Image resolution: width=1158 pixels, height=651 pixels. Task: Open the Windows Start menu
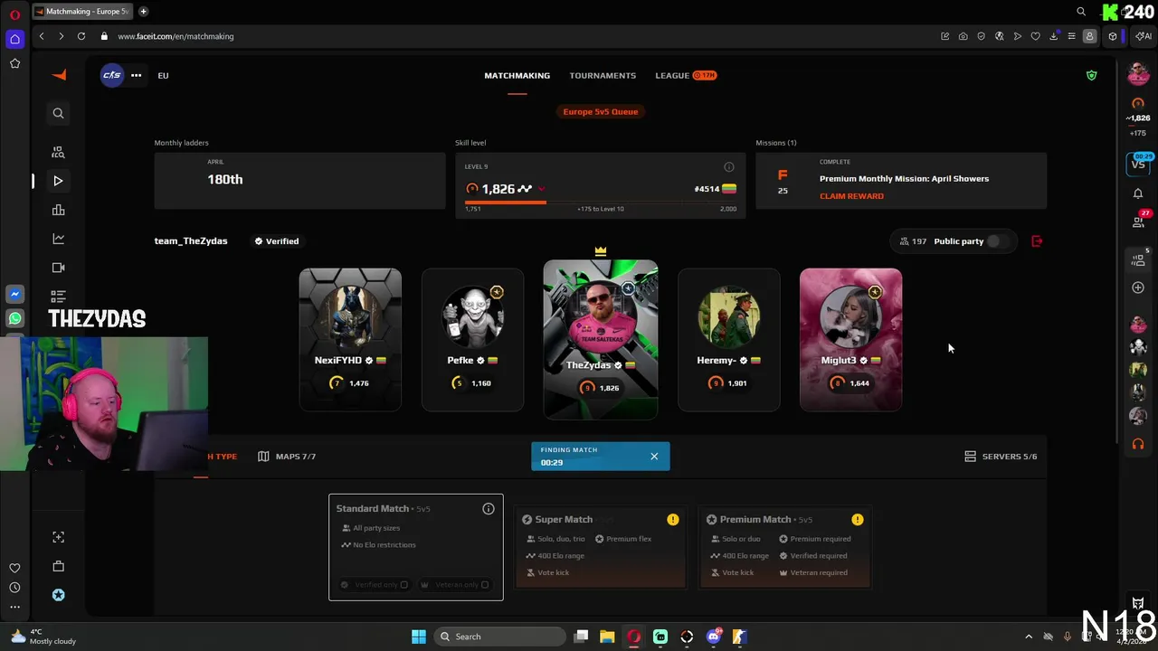pos(419,637)
